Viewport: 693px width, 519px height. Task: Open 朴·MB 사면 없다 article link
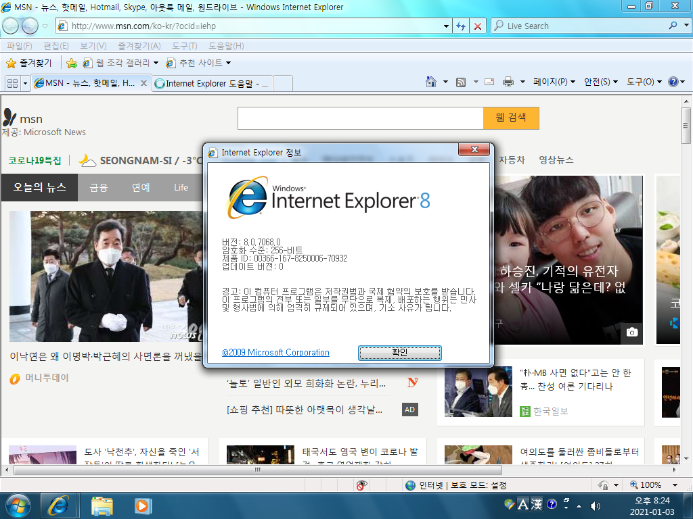point(575,380)
